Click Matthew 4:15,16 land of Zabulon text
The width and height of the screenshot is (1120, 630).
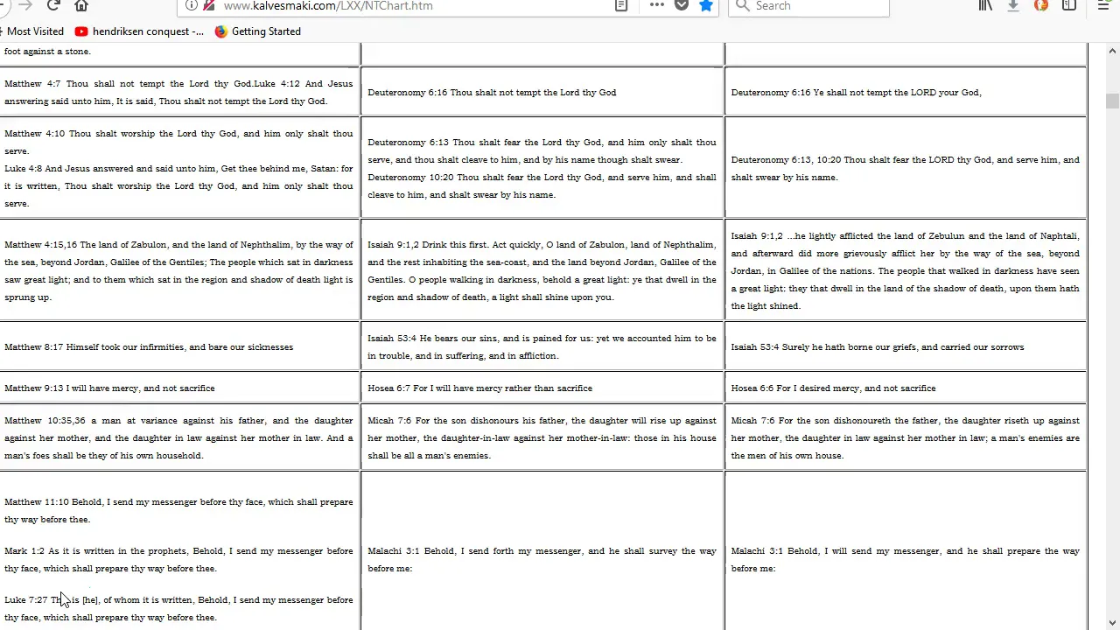[178, 270]
